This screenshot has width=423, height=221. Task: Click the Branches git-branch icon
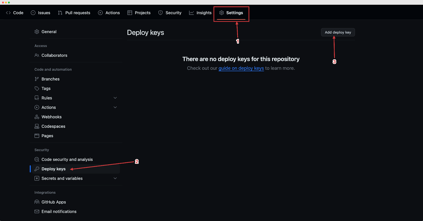[37, 79]
